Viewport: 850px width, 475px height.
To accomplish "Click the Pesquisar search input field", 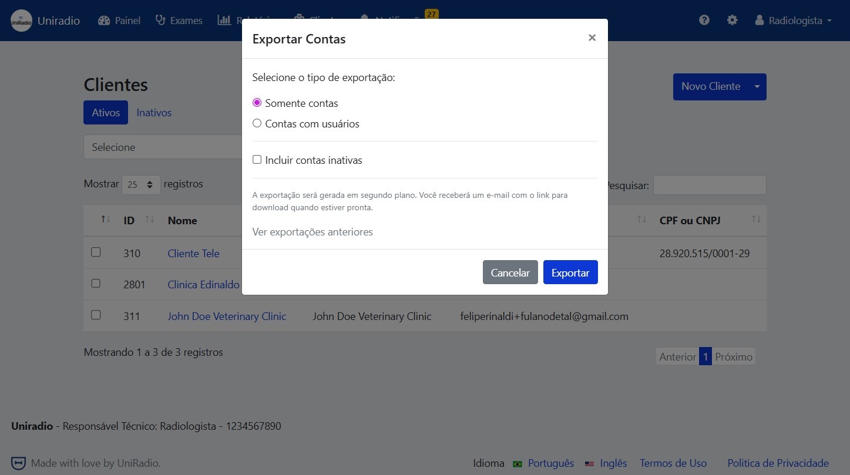I will click(x=709, y=185).
